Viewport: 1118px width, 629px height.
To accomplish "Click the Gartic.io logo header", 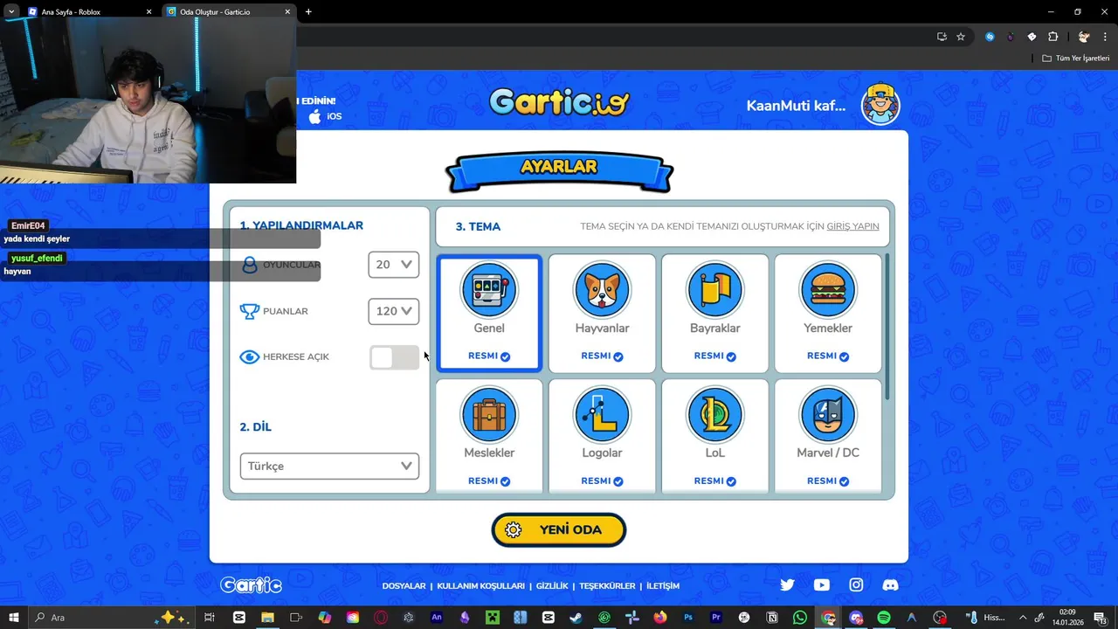I will pyautogui.click(x=559, y=102).
